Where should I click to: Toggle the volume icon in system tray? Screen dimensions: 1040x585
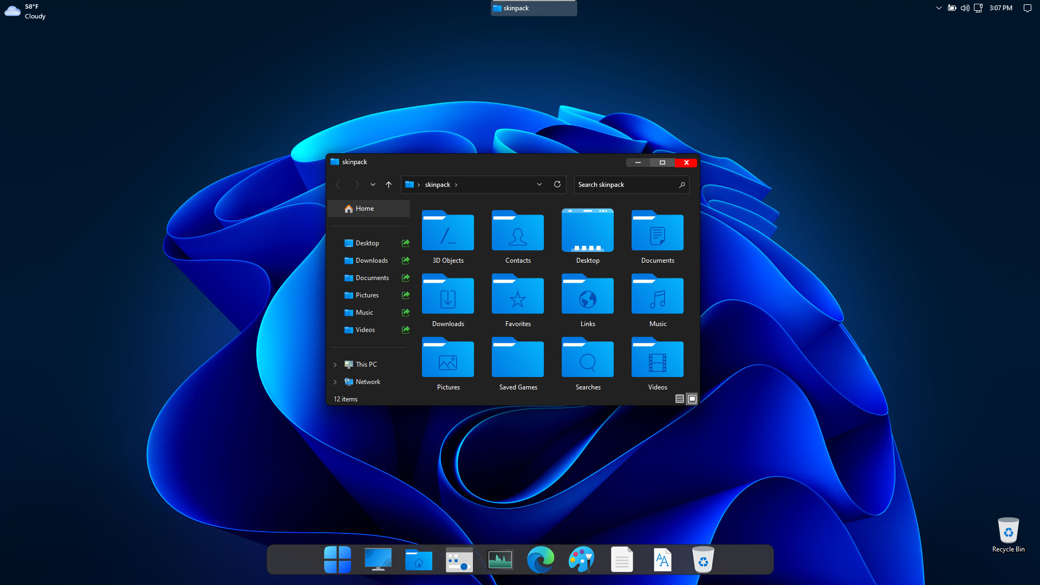tap(965, 8)
